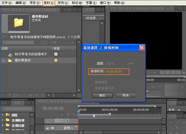186x134 pixels.
Task: Open the 窗口 menu
Action: [x=105, y=3]
